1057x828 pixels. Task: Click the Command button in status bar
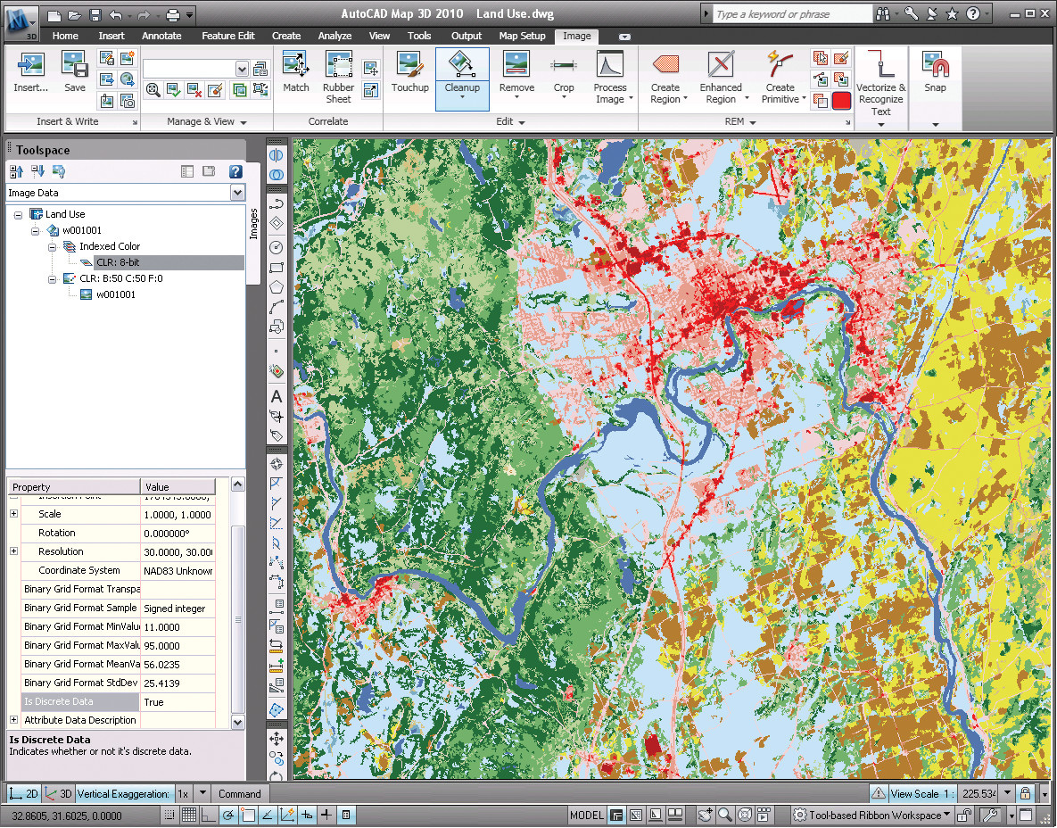[239, 793]
